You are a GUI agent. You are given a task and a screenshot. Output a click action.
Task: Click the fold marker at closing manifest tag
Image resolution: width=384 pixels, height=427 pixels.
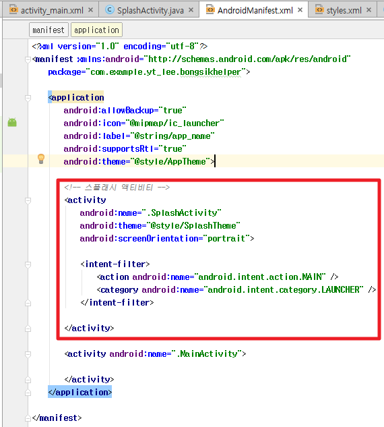[28, 418]
